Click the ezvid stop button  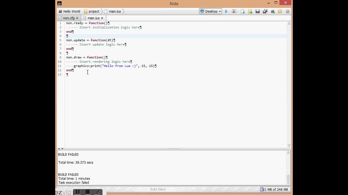click(x=88, y=192)
